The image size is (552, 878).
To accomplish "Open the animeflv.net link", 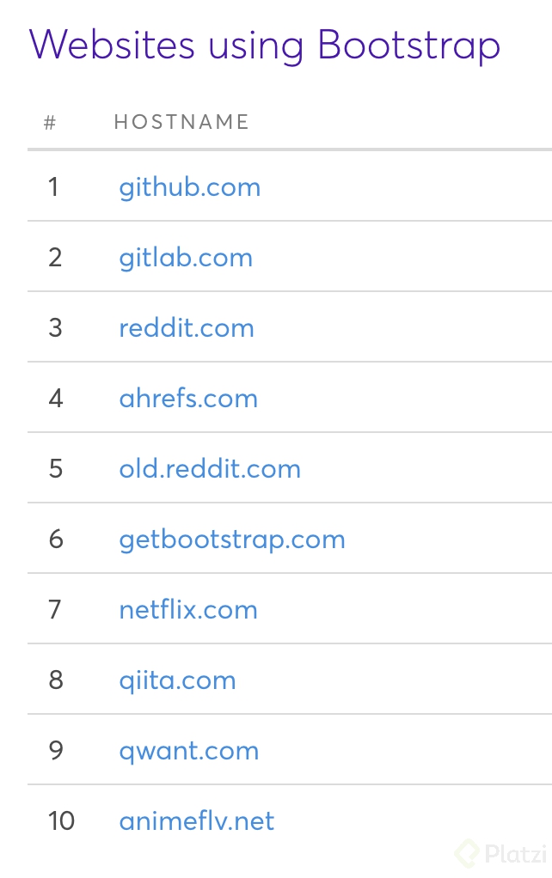I will pos(197,821).
